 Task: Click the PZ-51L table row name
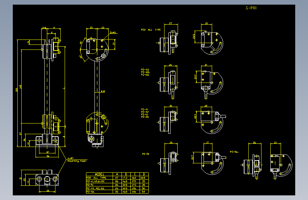click(91, 191)
